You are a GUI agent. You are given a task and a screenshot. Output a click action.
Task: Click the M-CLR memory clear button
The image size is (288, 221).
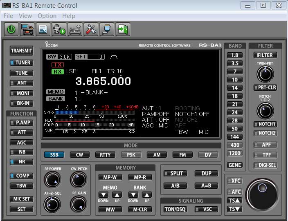140,209
